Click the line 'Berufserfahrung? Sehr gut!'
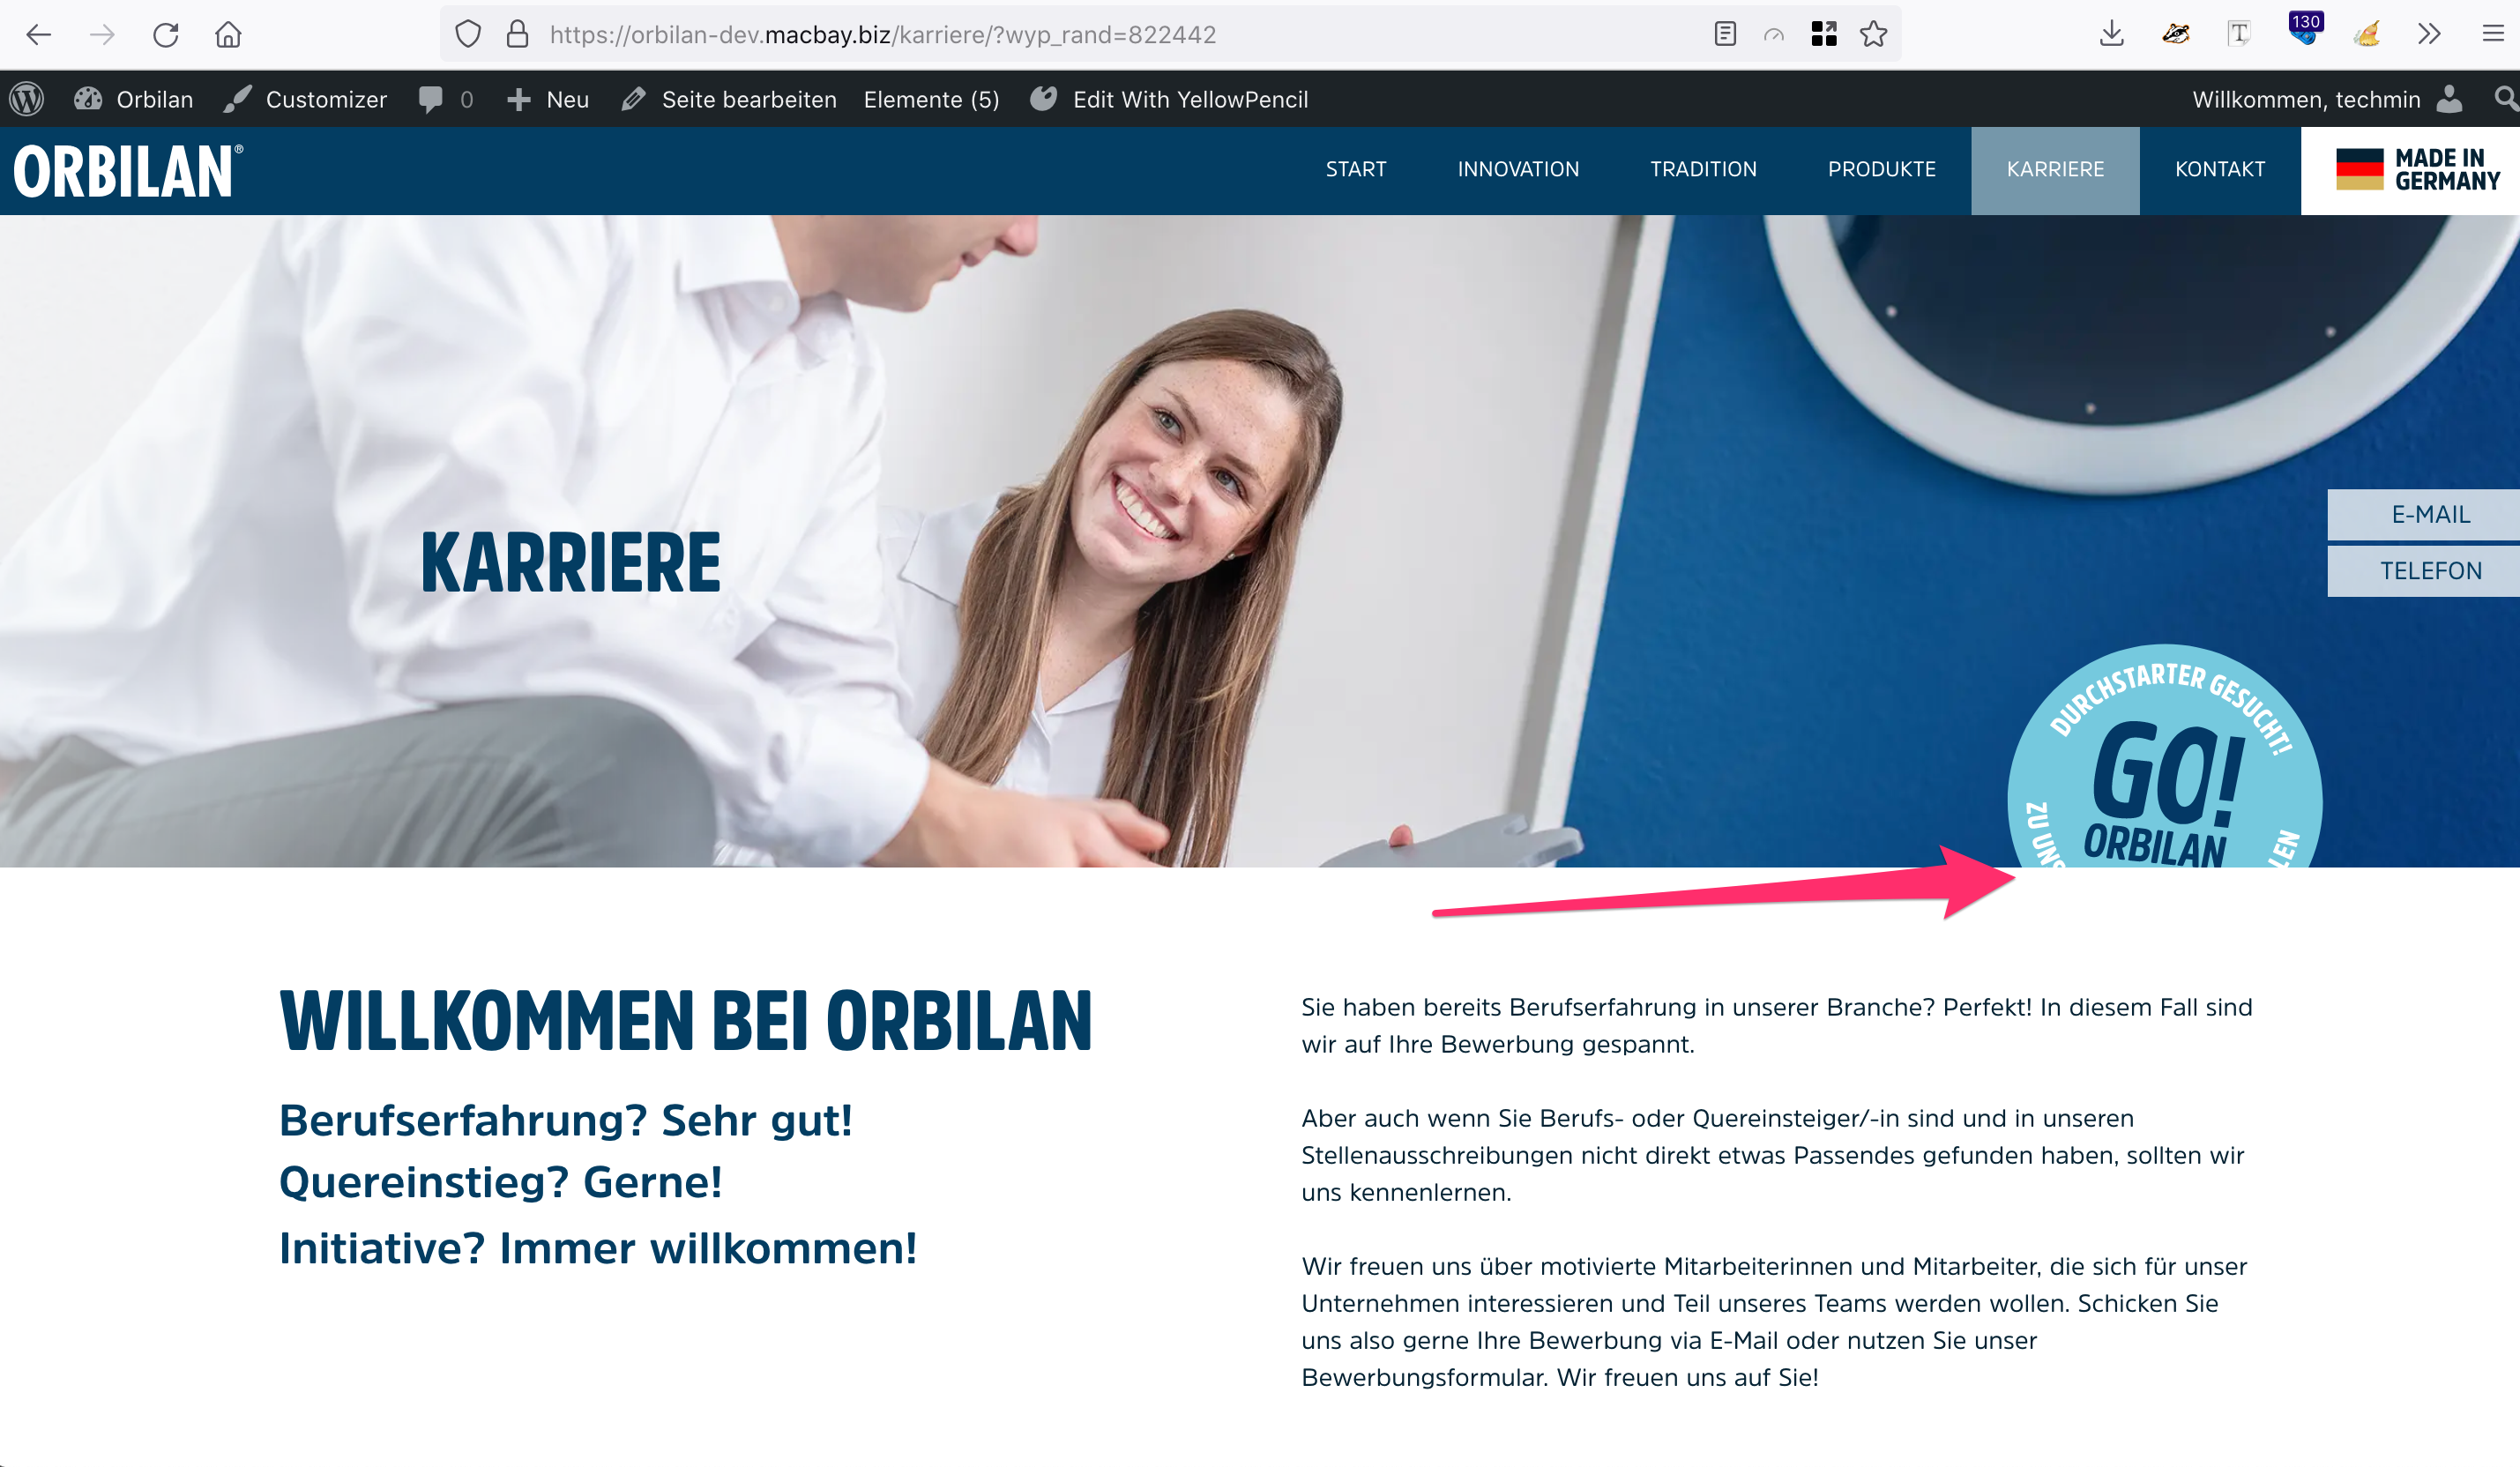This screenshot has height=1467, width=2520. point(566,1121)
